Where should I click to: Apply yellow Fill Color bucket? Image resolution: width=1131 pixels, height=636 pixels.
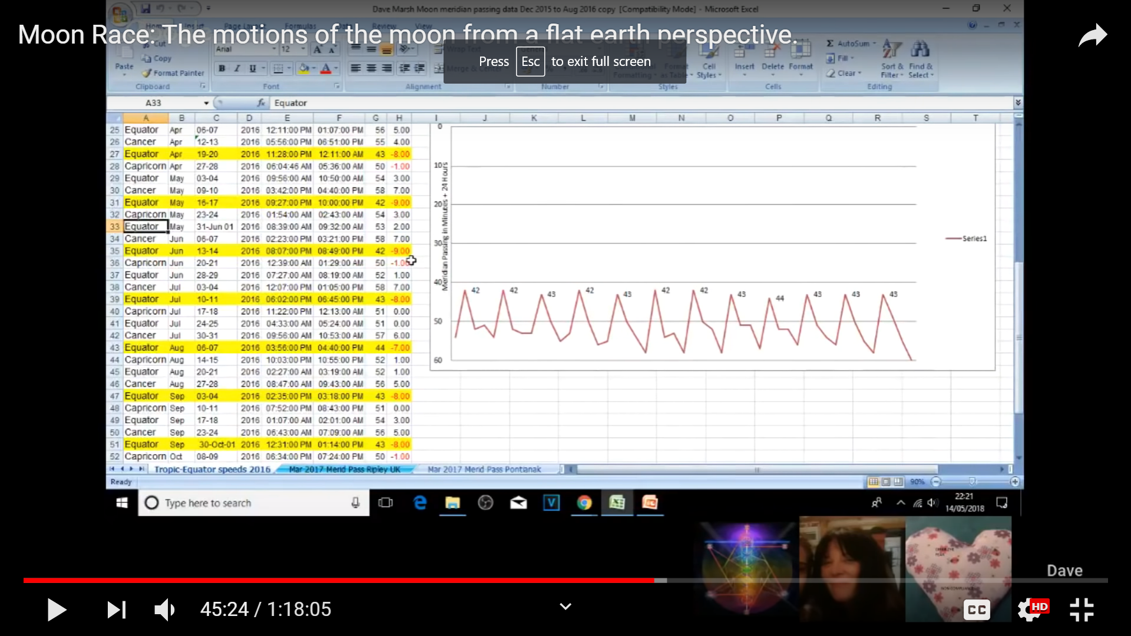pos(304,68)
